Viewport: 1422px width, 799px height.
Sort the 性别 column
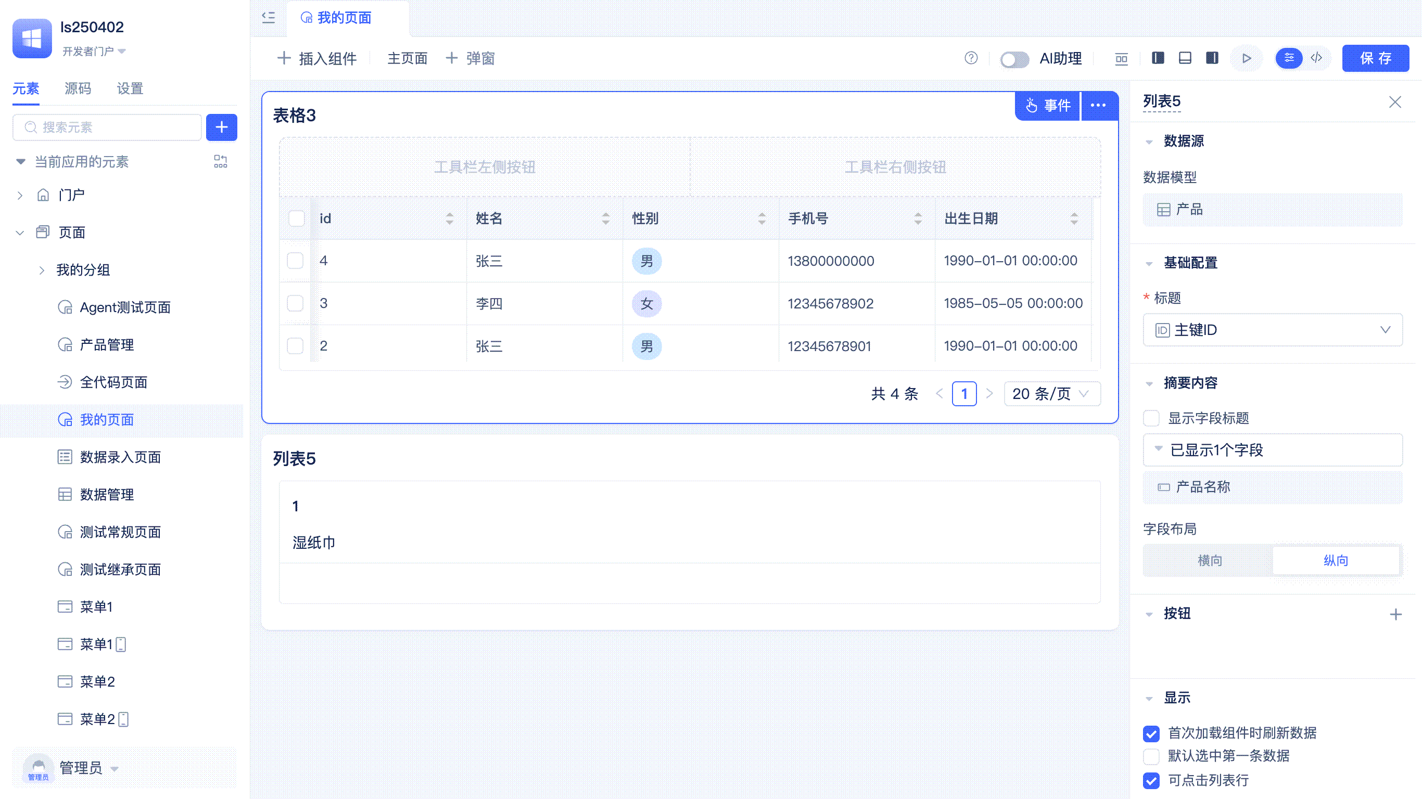pos(763,218)
